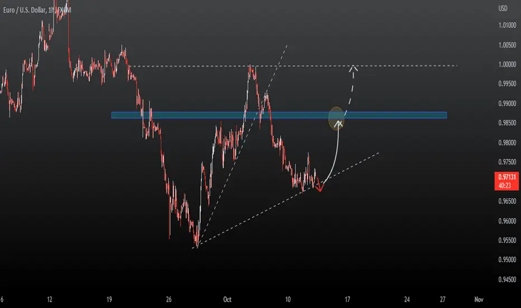Click the Oct month label on time axis
The width and height of the screenshot is (521, 308).
coord(228,300)
